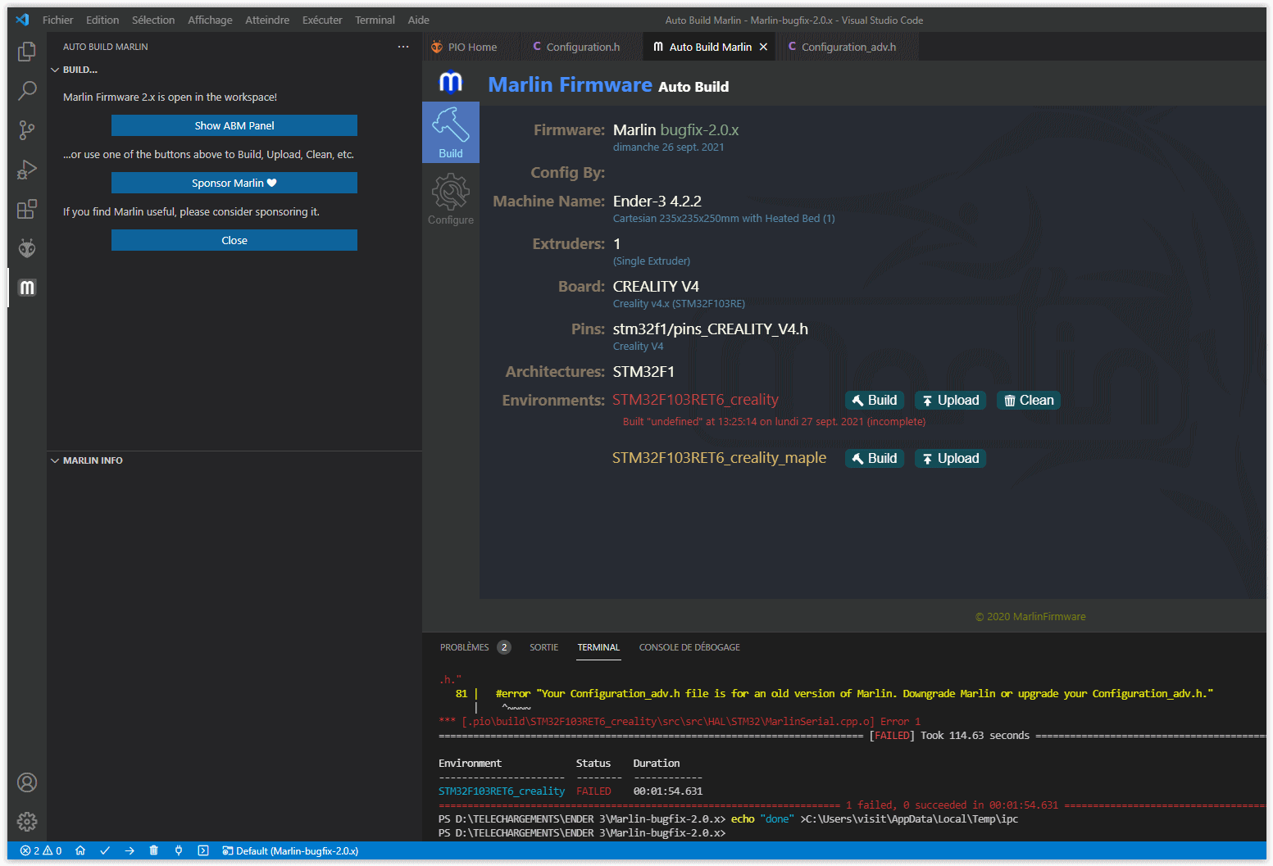Click the board name CREALITY V4
Screen dimensions: 1273x866
656,286
